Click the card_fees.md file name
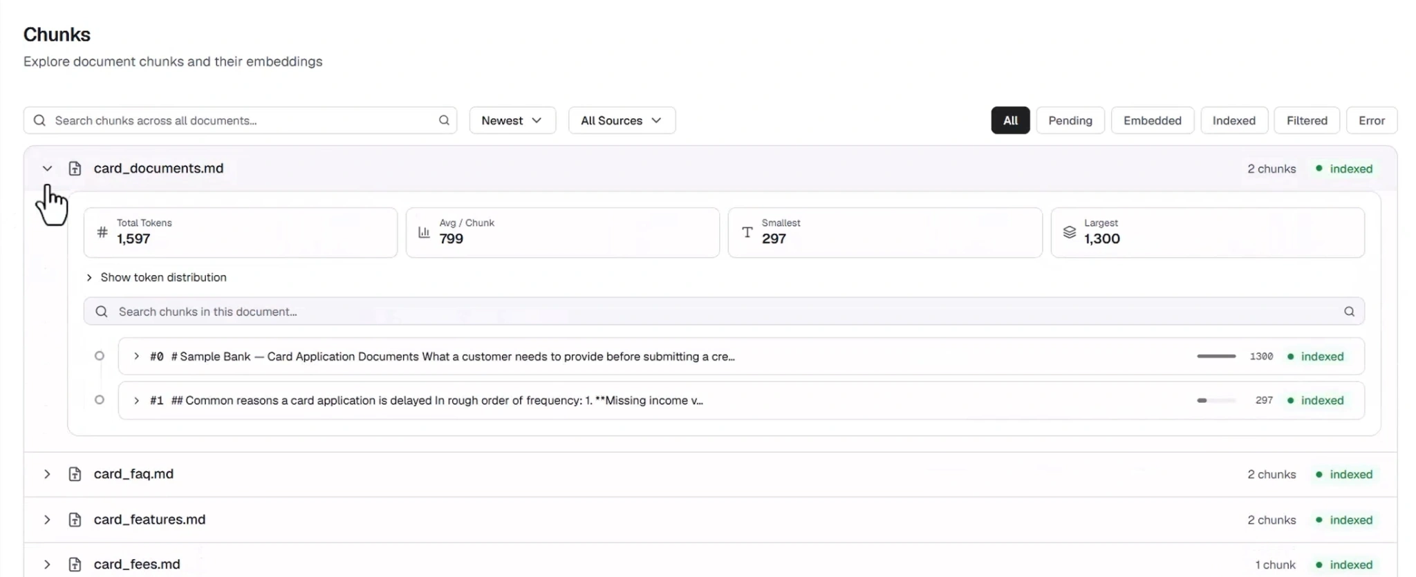 tap(137, 565)
